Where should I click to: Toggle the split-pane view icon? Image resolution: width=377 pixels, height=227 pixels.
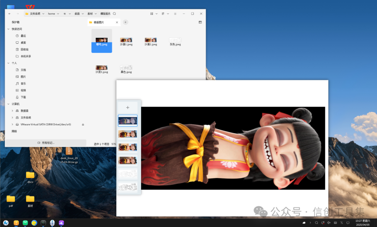[200, 22]
